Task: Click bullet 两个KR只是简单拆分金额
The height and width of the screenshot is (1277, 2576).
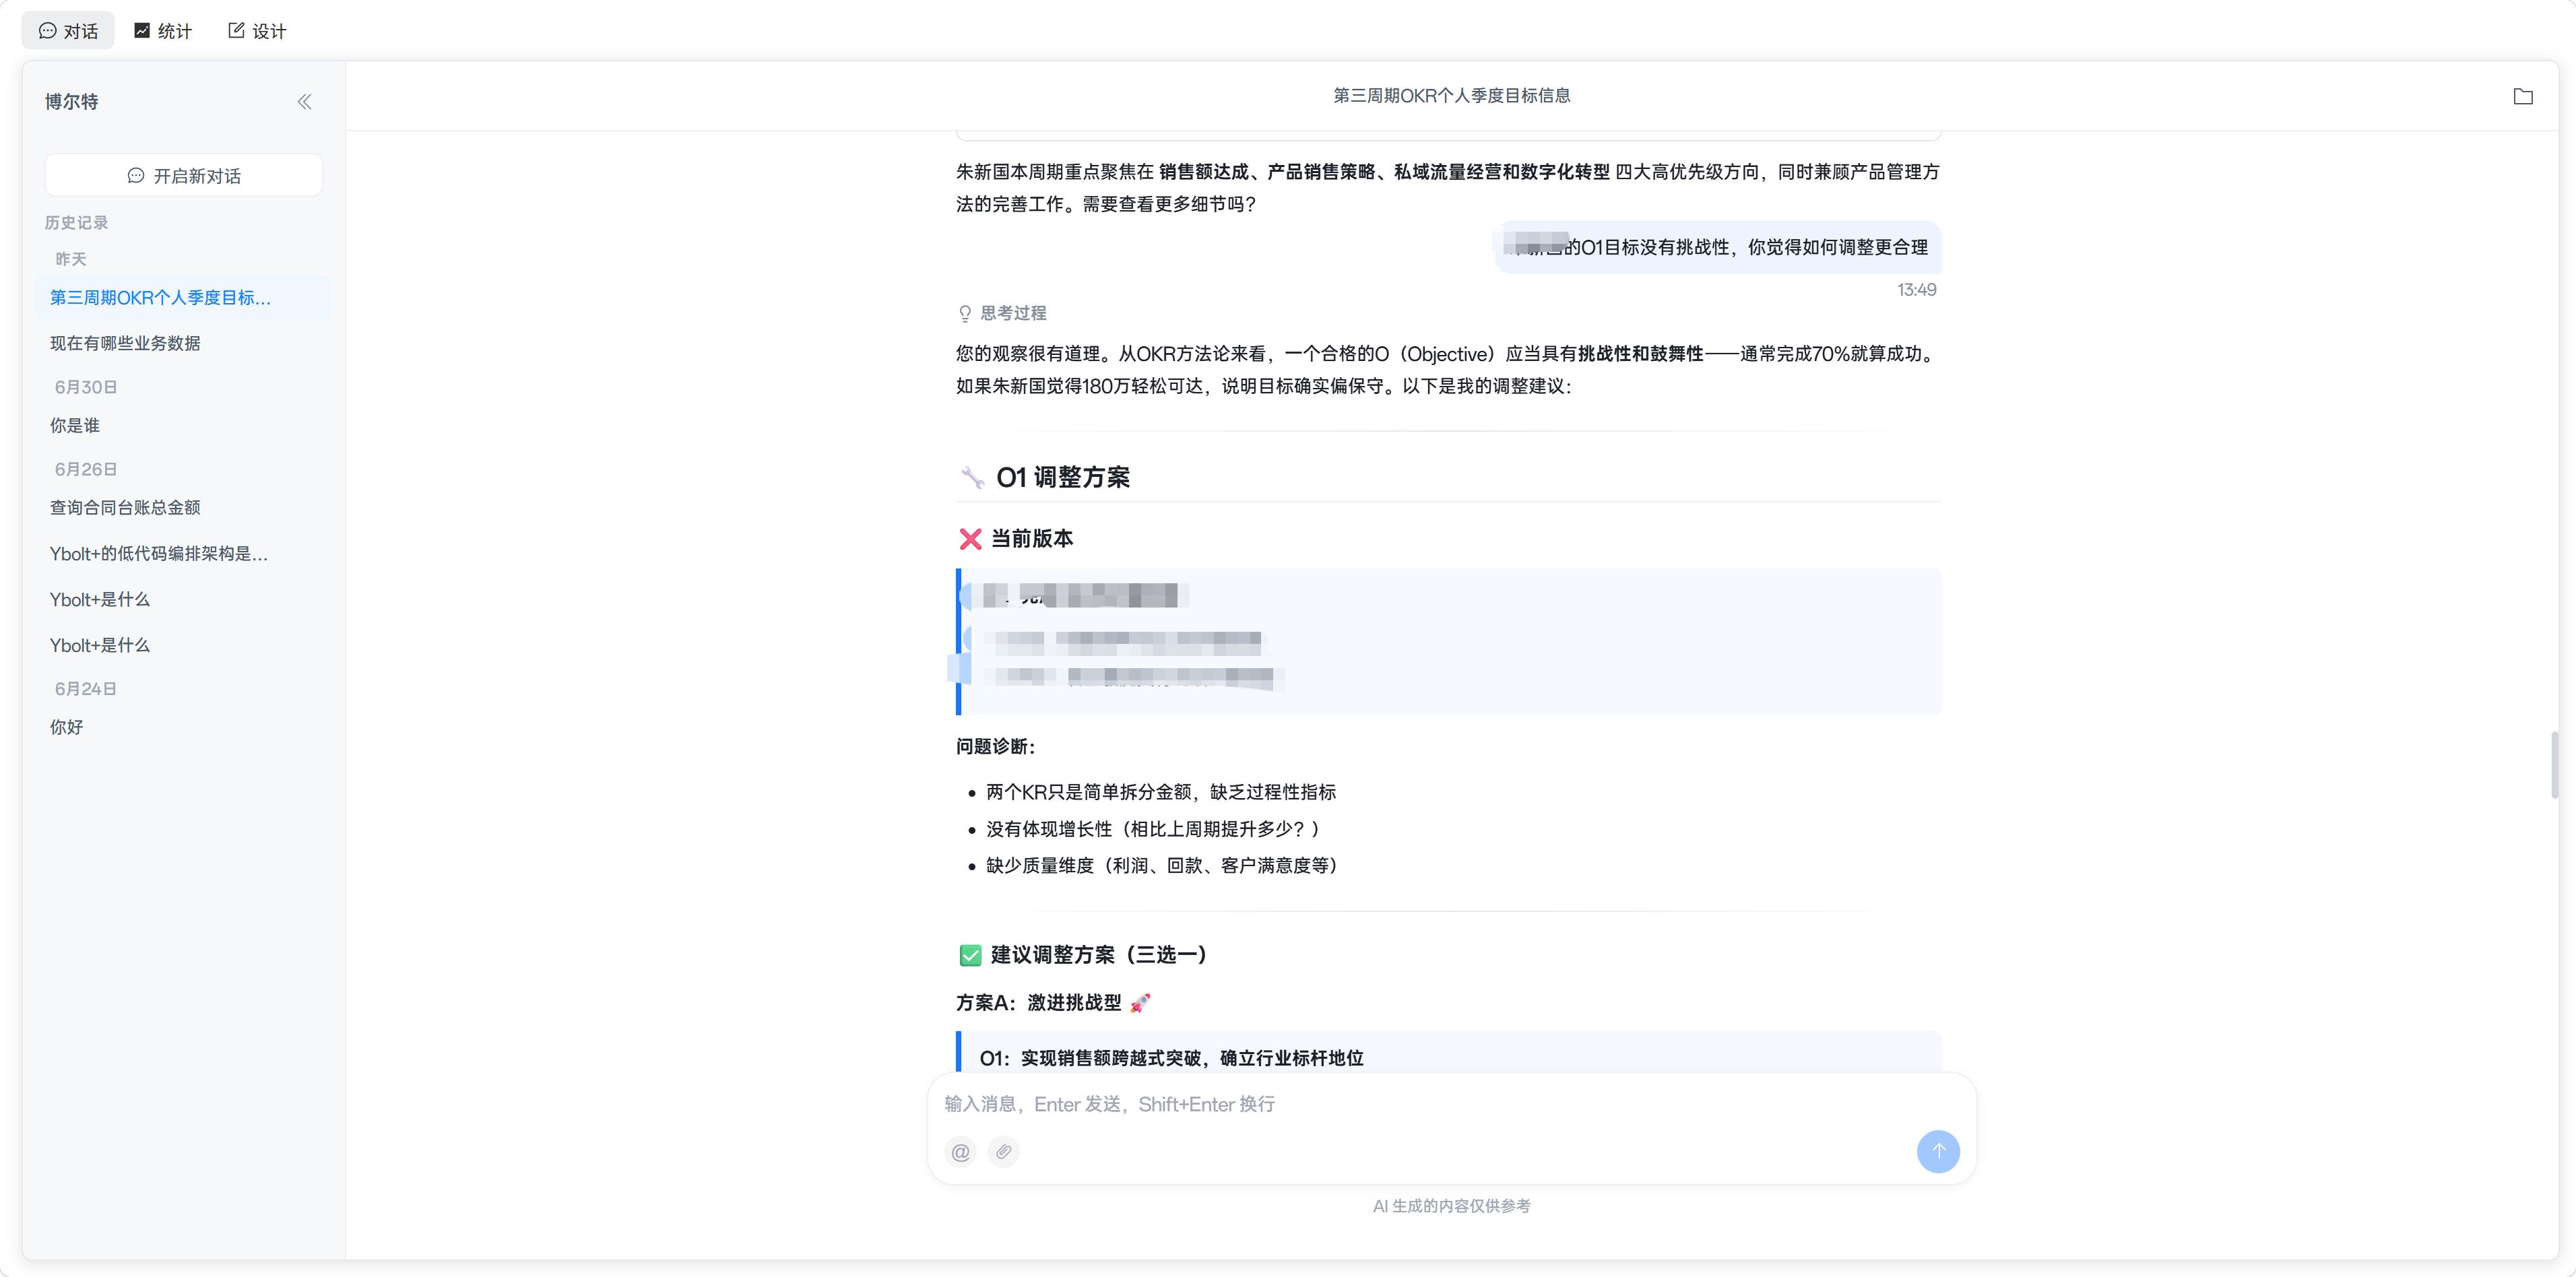Action: tap(1160, 793)
